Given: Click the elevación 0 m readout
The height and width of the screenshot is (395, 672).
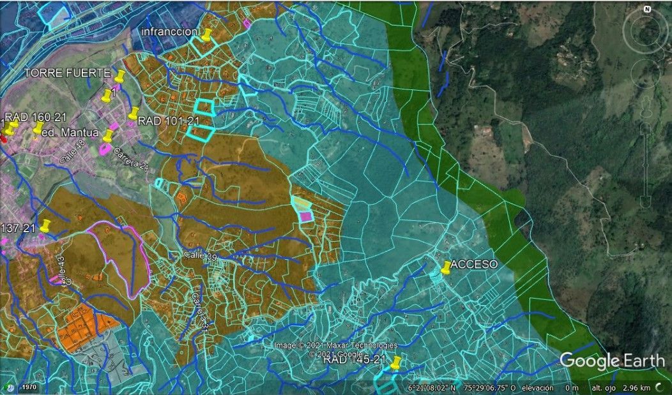Looking at the screenshot, I should tap(550, 388).
